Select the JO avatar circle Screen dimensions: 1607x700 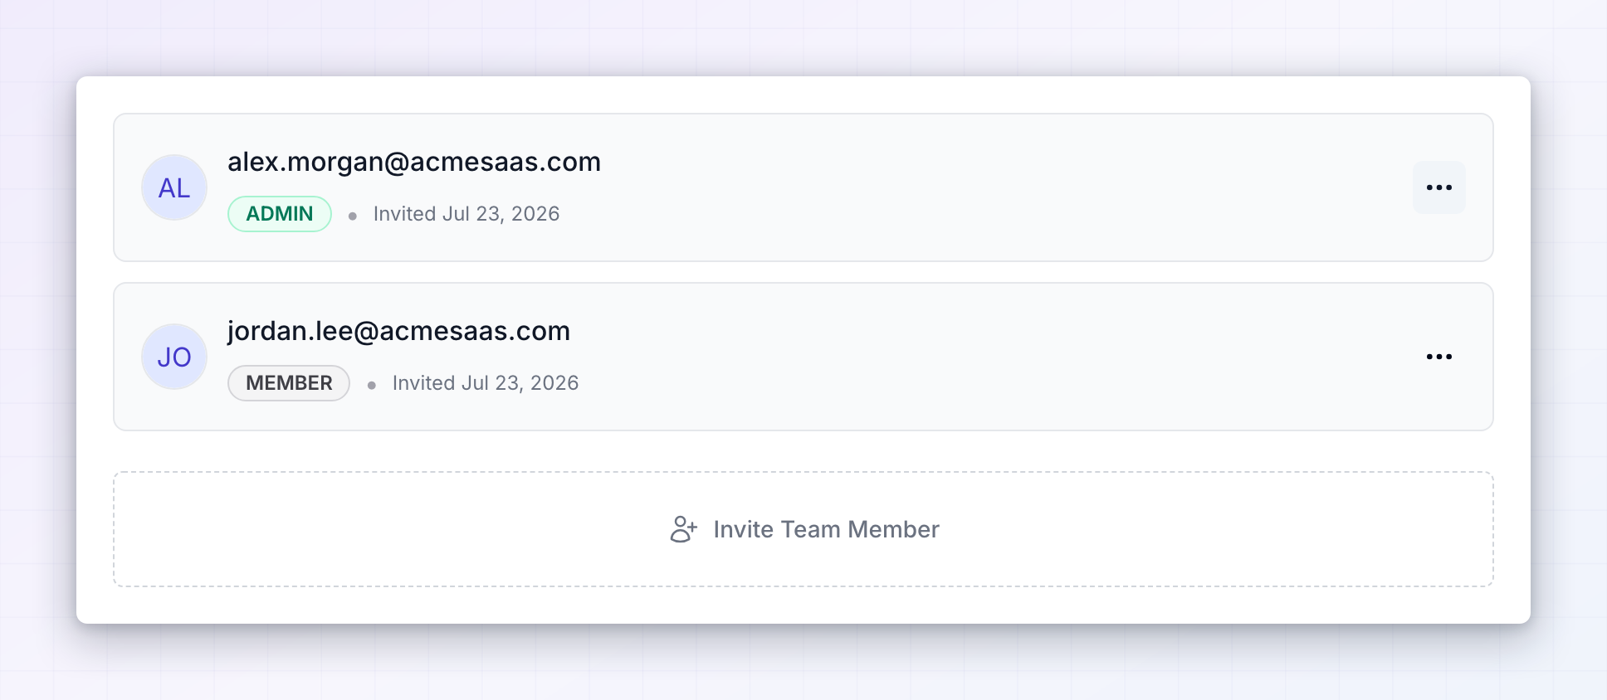tap(174, 357)
